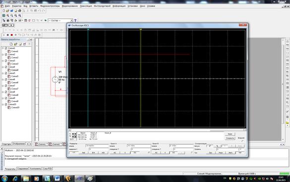Image resolution: width=290 pixels, height=182 pixels.
Task: Select AC coupling for Channel B
Action: tap(156, 153)
